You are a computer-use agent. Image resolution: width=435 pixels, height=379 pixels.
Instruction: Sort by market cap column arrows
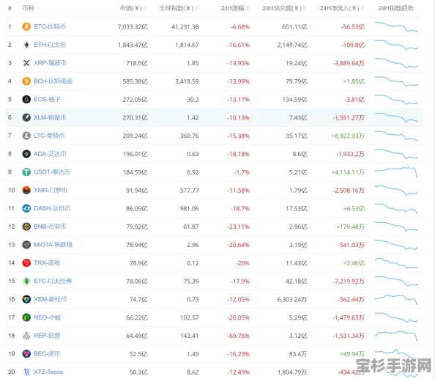(x=146, y=8)
